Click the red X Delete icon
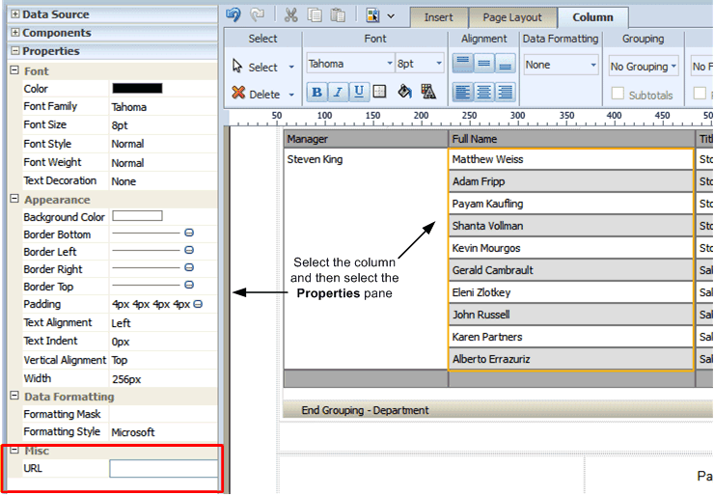714x495 pixels. [238, 93]
